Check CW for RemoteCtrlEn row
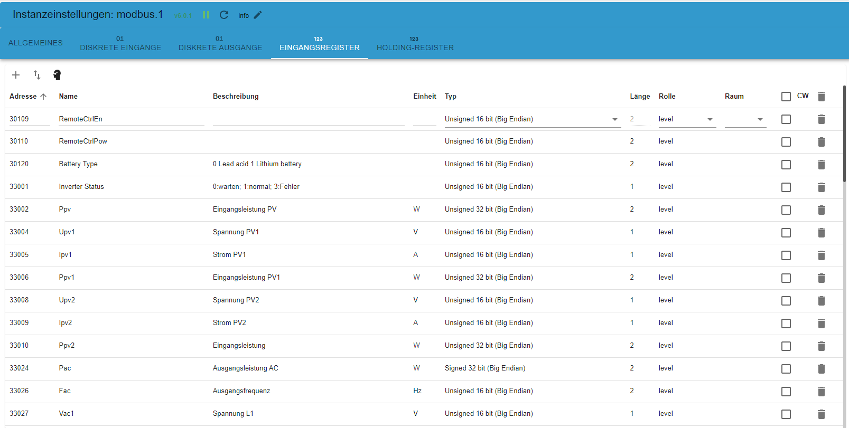 click(x=786, y=119)
